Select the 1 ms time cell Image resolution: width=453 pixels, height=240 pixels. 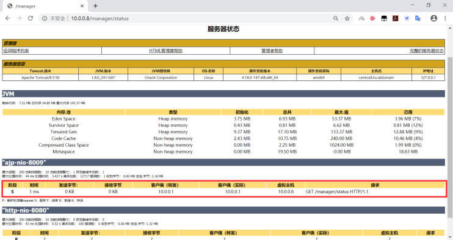point(34,192)
